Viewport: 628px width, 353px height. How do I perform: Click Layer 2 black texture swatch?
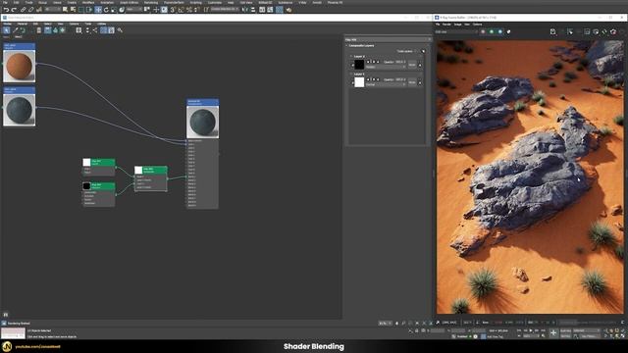coord(359,65)
